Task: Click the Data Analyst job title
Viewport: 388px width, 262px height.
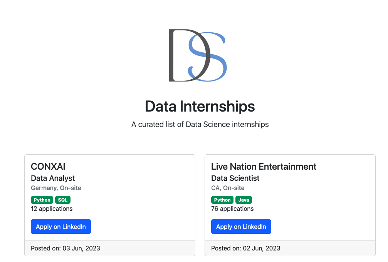Action: click(53, 178)
